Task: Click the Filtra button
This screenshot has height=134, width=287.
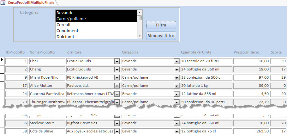Action: [161, 25]
